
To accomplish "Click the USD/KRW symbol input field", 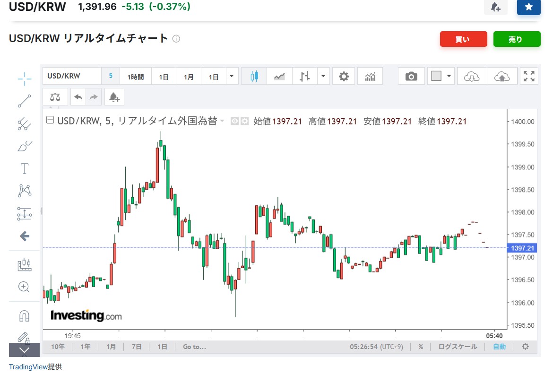I will click(72, 76).
